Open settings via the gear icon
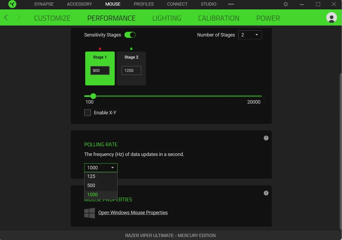Screen dimensions: 342x240 [286, 4]
